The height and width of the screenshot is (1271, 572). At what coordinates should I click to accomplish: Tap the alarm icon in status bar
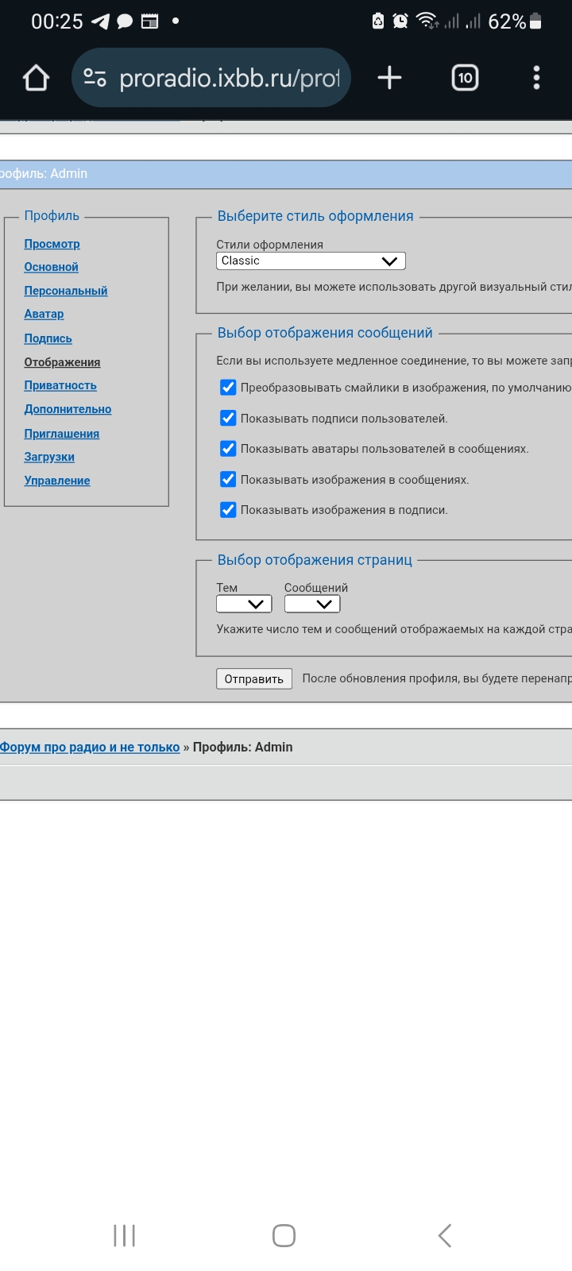click(400, 21)
